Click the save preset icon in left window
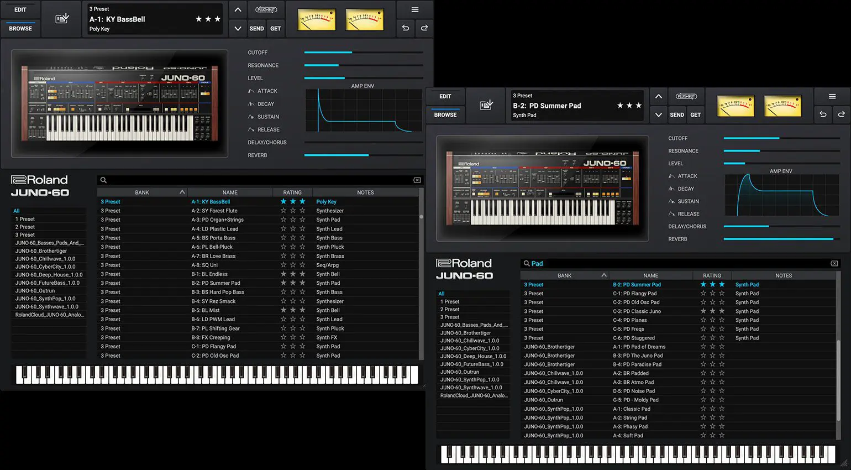 (x=62, y=19)
